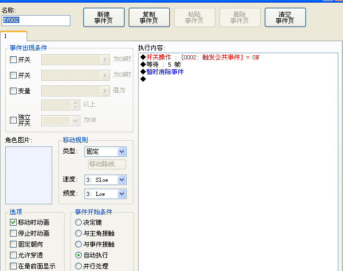This screenshot has width=343, height=271.
Task: Open the 角色图片 graphic selection box
Action: (x=29, y=175)
